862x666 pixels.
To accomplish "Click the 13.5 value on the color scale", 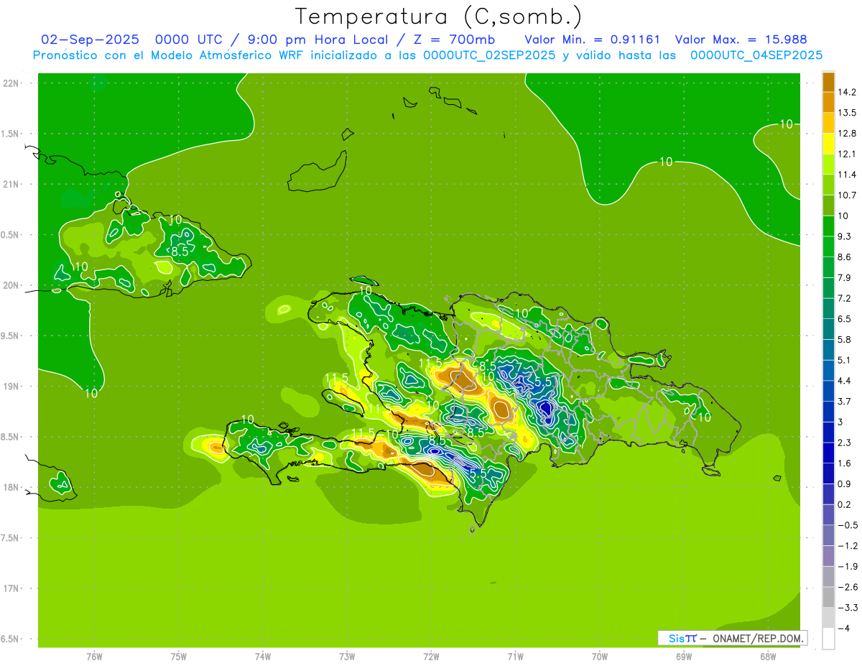I will 848,113.
